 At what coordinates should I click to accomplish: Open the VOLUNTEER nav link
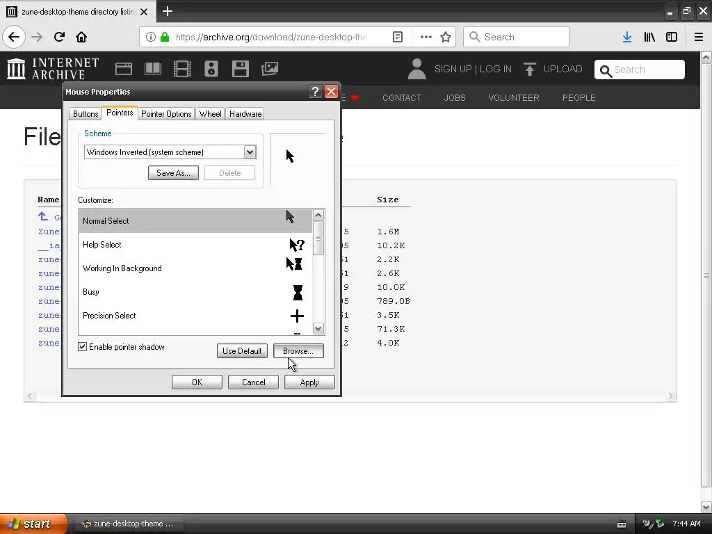[514, 98]
